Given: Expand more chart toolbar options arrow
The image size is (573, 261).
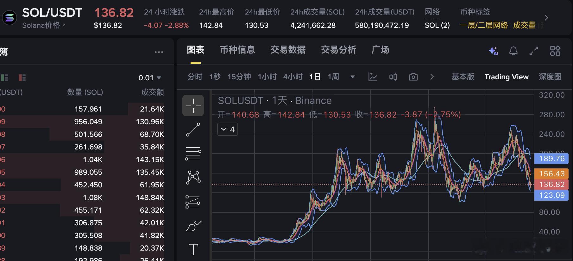Looking at the screenshot, I should [x=432, y=77].
